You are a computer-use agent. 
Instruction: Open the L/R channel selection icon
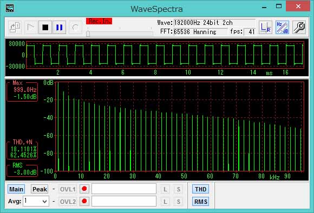click(265, 27)
